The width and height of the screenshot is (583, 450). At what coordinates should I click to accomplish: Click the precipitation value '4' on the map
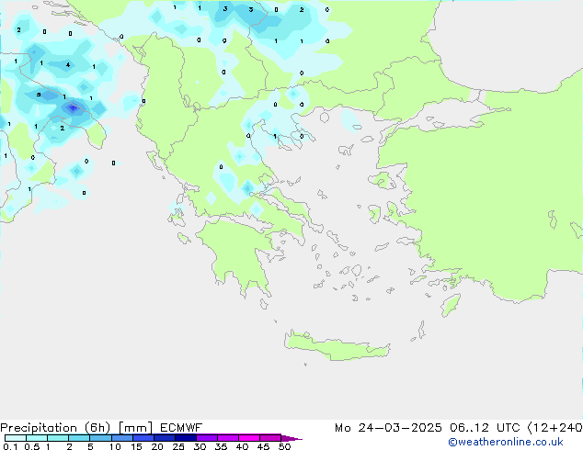click(68, 65)
